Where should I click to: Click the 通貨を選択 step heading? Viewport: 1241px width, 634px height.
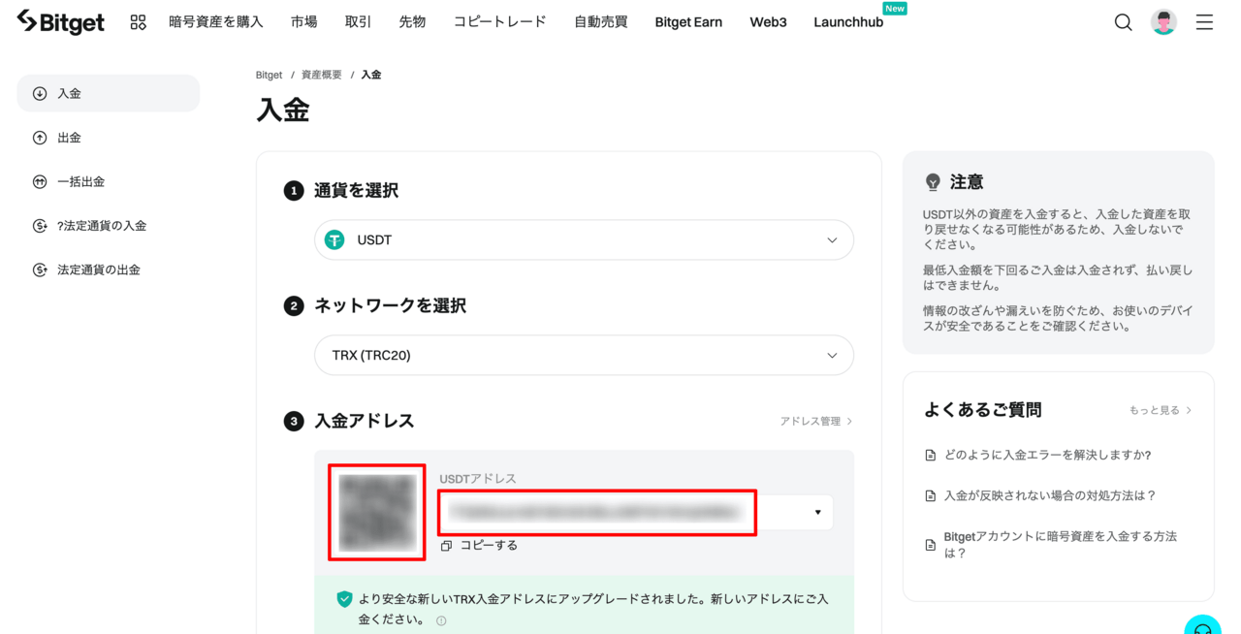point(356,191)
